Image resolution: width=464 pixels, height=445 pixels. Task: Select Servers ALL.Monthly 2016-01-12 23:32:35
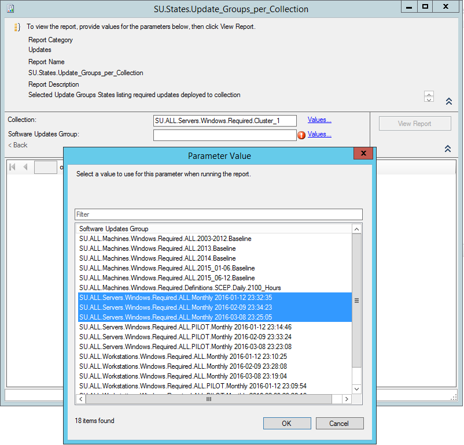coord(215,298)
